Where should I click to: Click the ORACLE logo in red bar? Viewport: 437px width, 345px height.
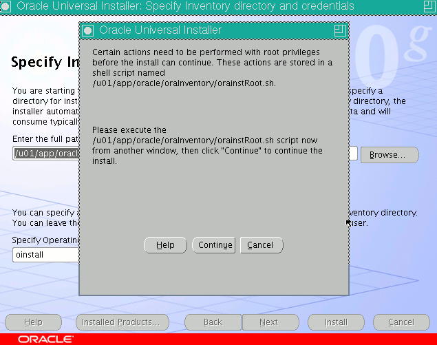pos(45,339)
